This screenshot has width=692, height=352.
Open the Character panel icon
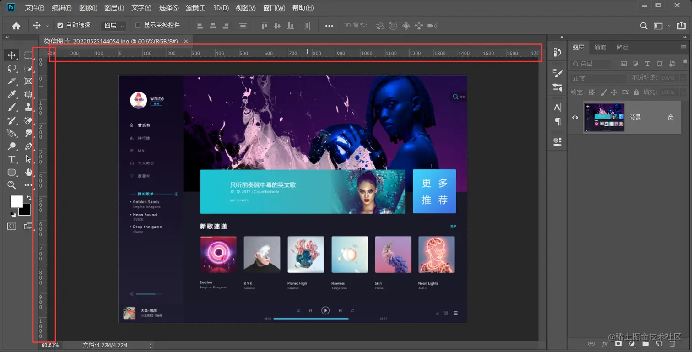click(x=557, y=108)
